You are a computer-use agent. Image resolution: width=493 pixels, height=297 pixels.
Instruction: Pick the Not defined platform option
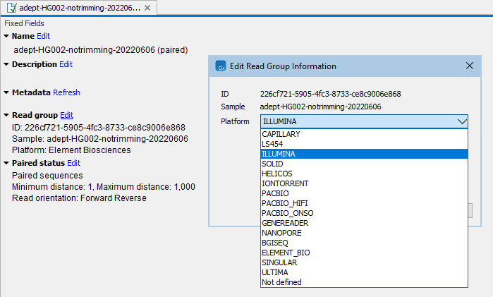pyautogui.click(x=281, y=282)
